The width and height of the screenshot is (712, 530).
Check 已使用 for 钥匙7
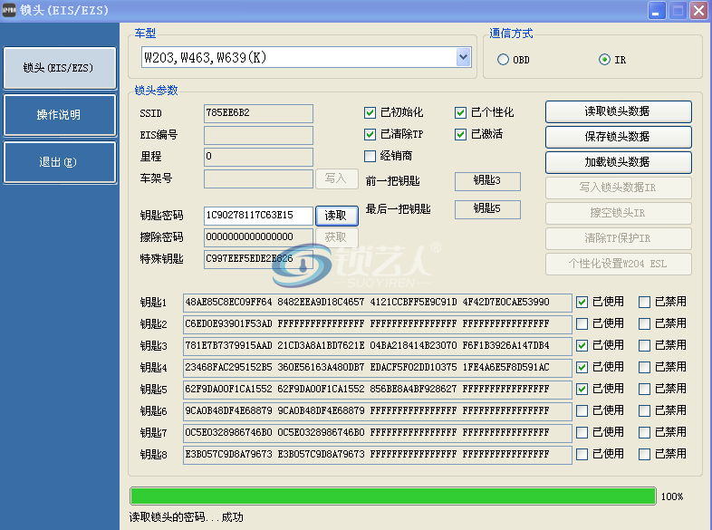(x=582, y=432)
